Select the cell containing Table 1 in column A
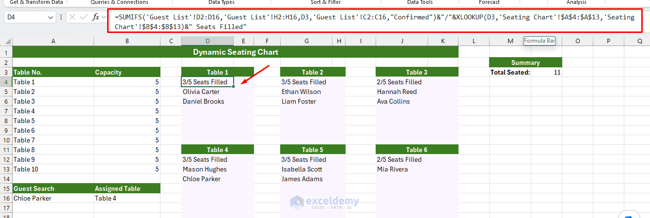The height and width of the screenshot is (218, 650). pos(53,82)
